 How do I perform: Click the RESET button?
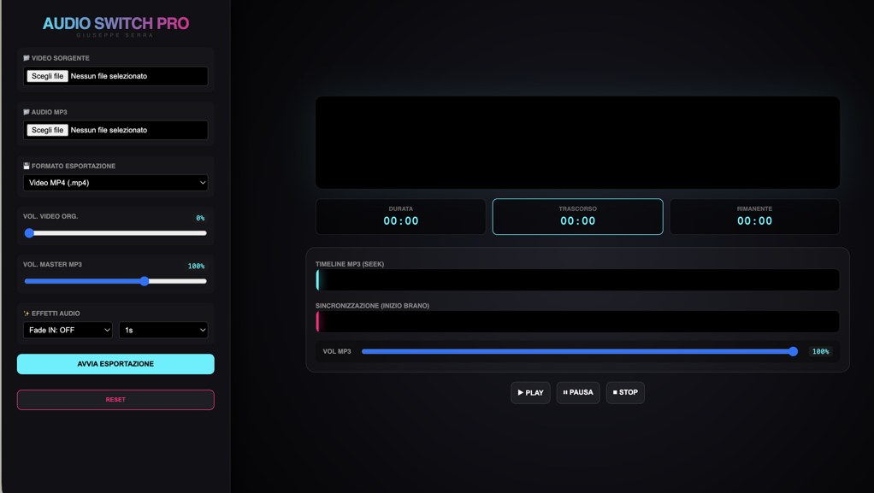pyautogui.click(x=115, y=399)
